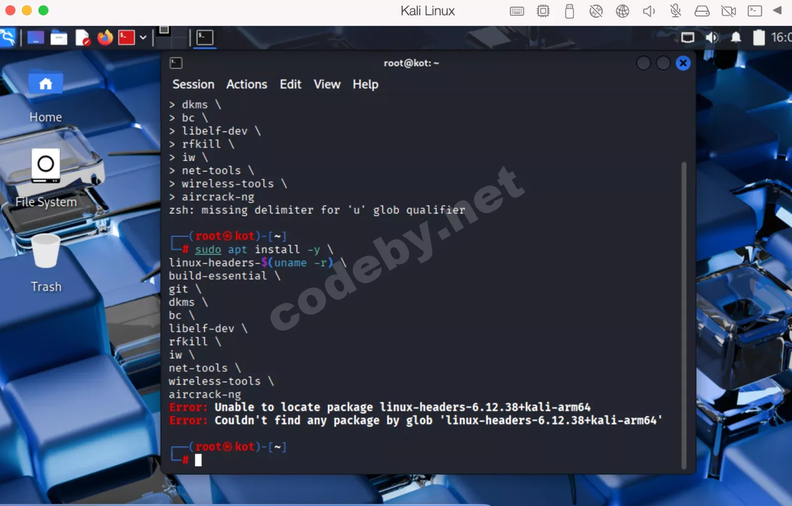Open the file manager from the panel
Viewport: 792px width, 506px height.
pyautogui.click(x=59, y=38)
